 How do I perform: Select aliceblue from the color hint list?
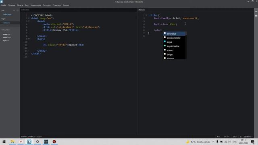pos(175,33)
